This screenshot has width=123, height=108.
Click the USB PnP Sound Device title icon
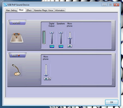point(5,5)
